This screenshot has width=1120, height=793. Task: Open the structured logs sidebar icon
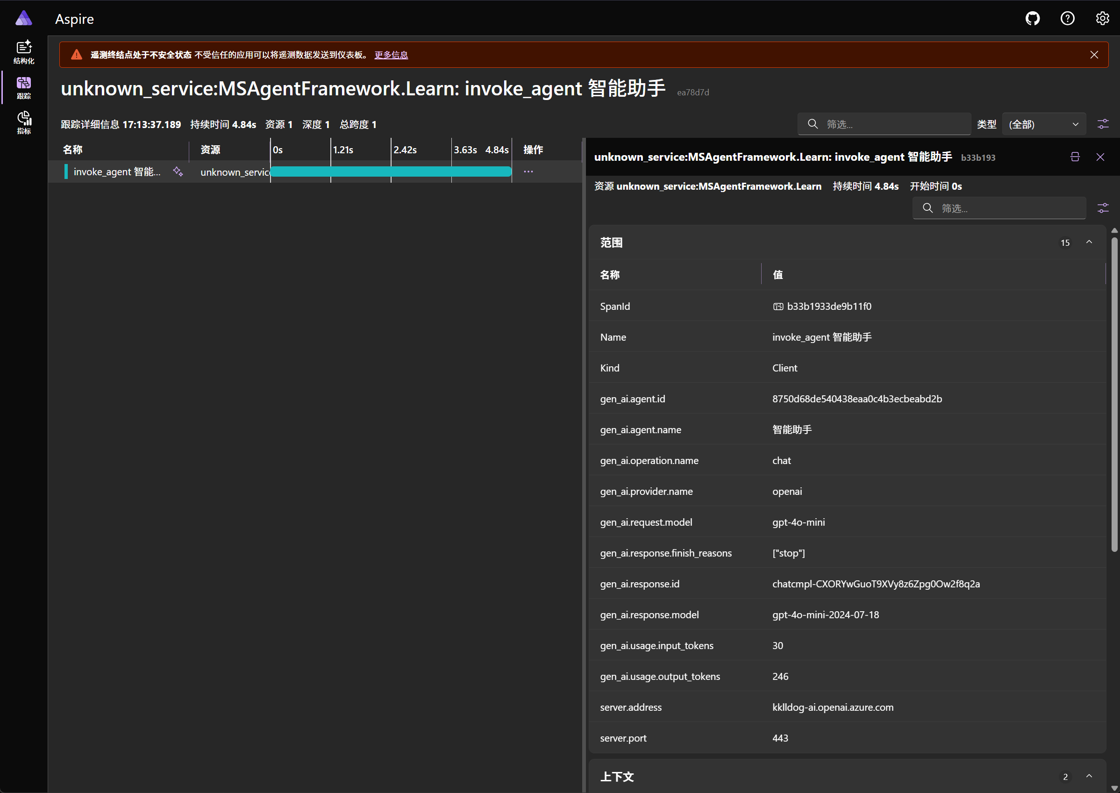pyautogui.click(x=23, y=52)
